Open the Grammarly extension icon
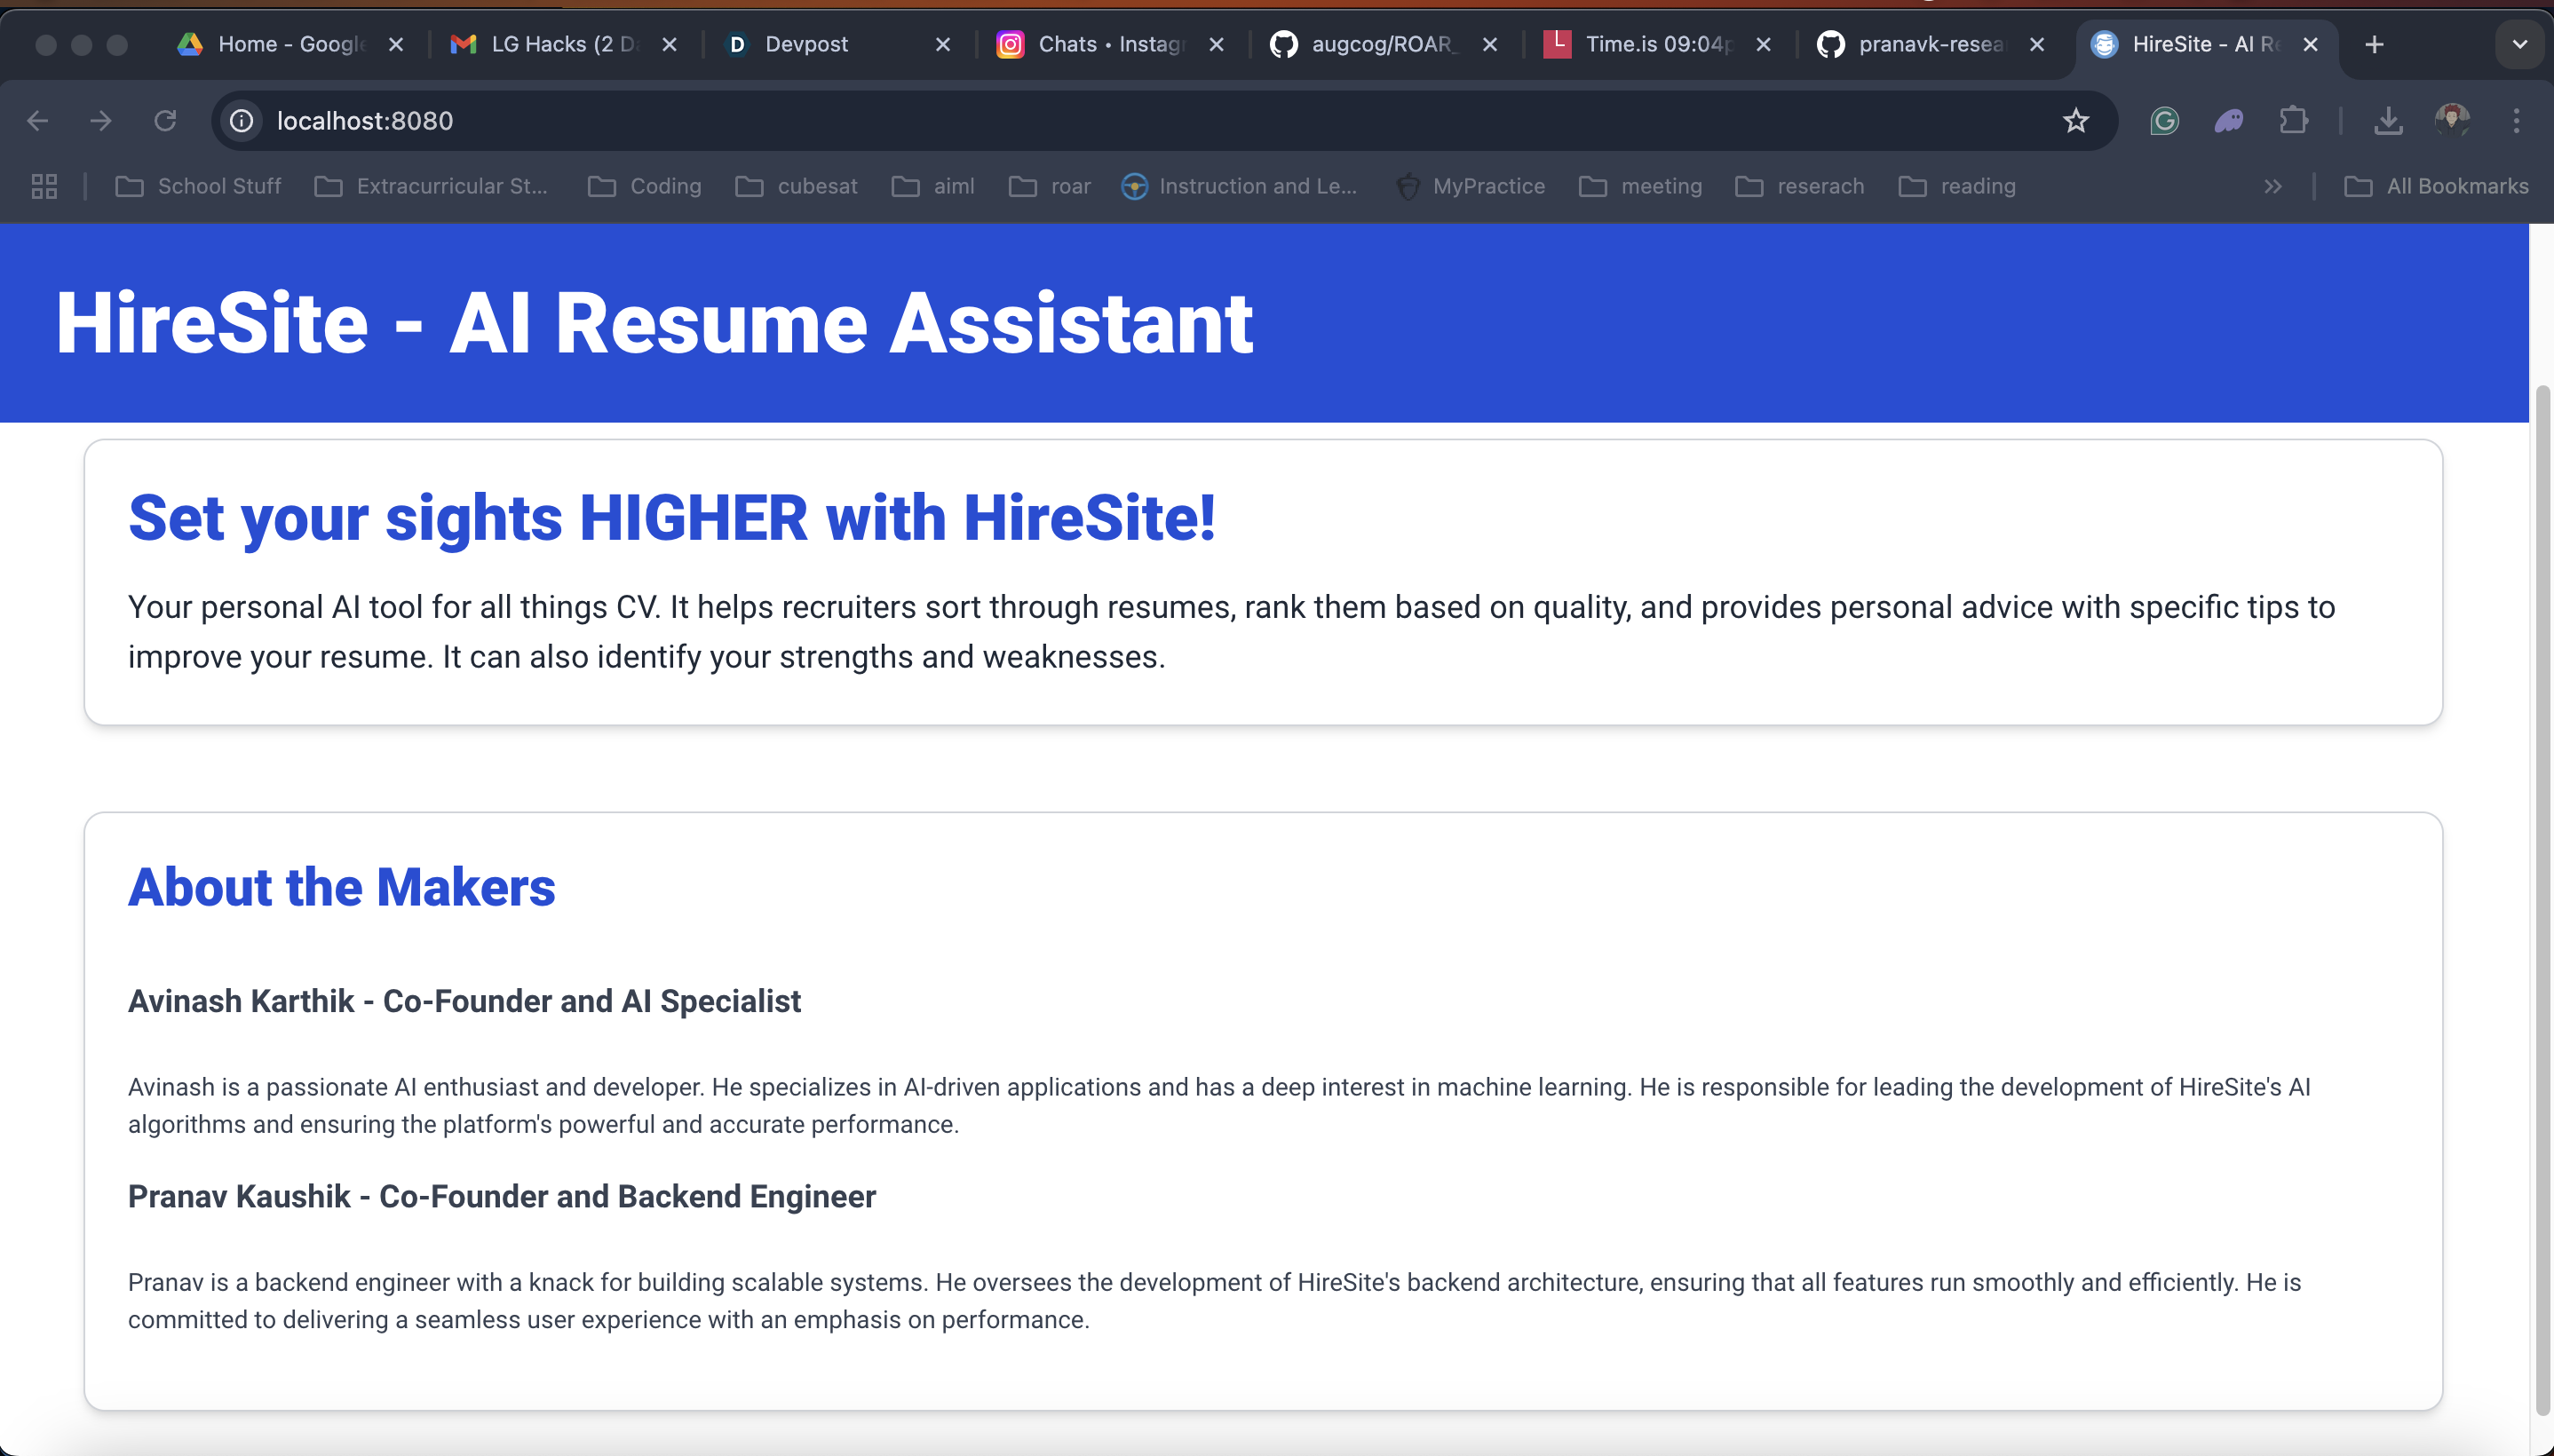 pos(2164,121)
